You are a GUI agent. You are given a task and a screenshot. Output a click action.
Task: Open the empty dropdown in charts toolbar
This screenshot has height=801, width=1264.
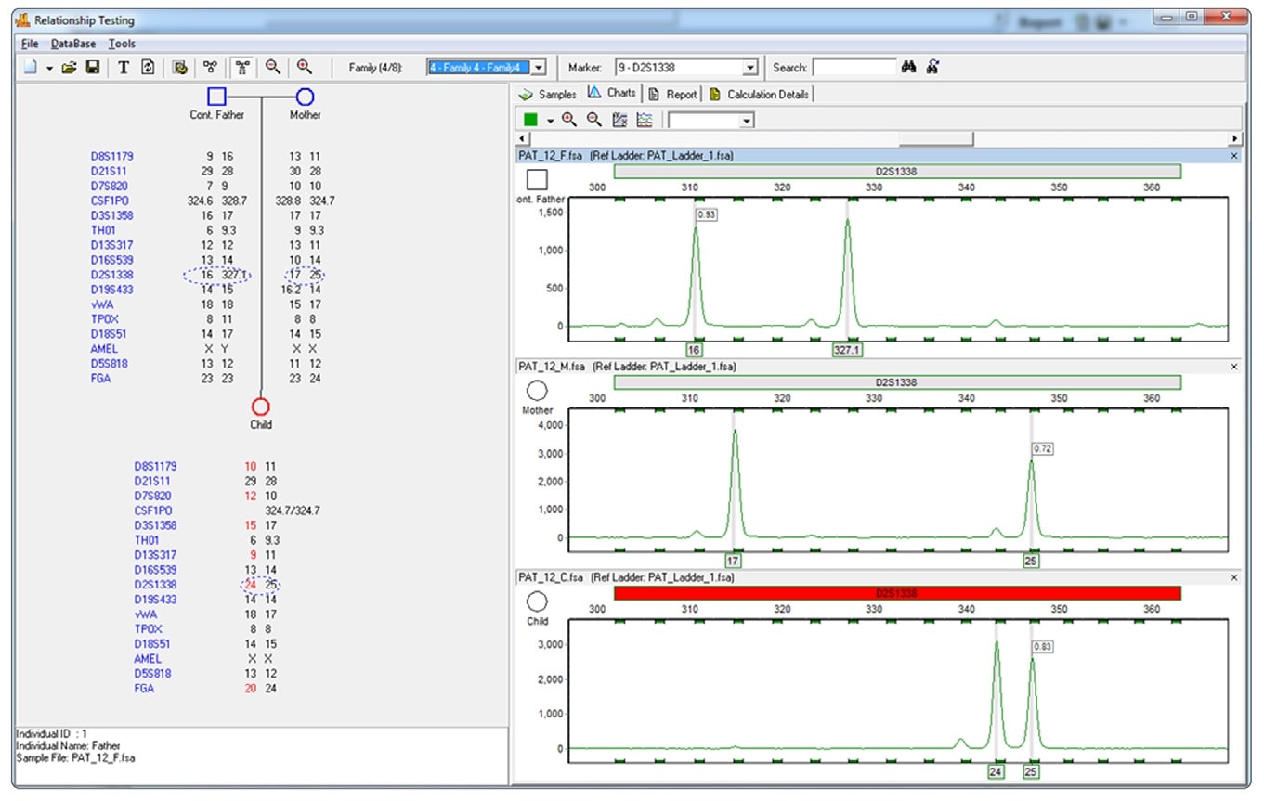(x=746, y=121)
